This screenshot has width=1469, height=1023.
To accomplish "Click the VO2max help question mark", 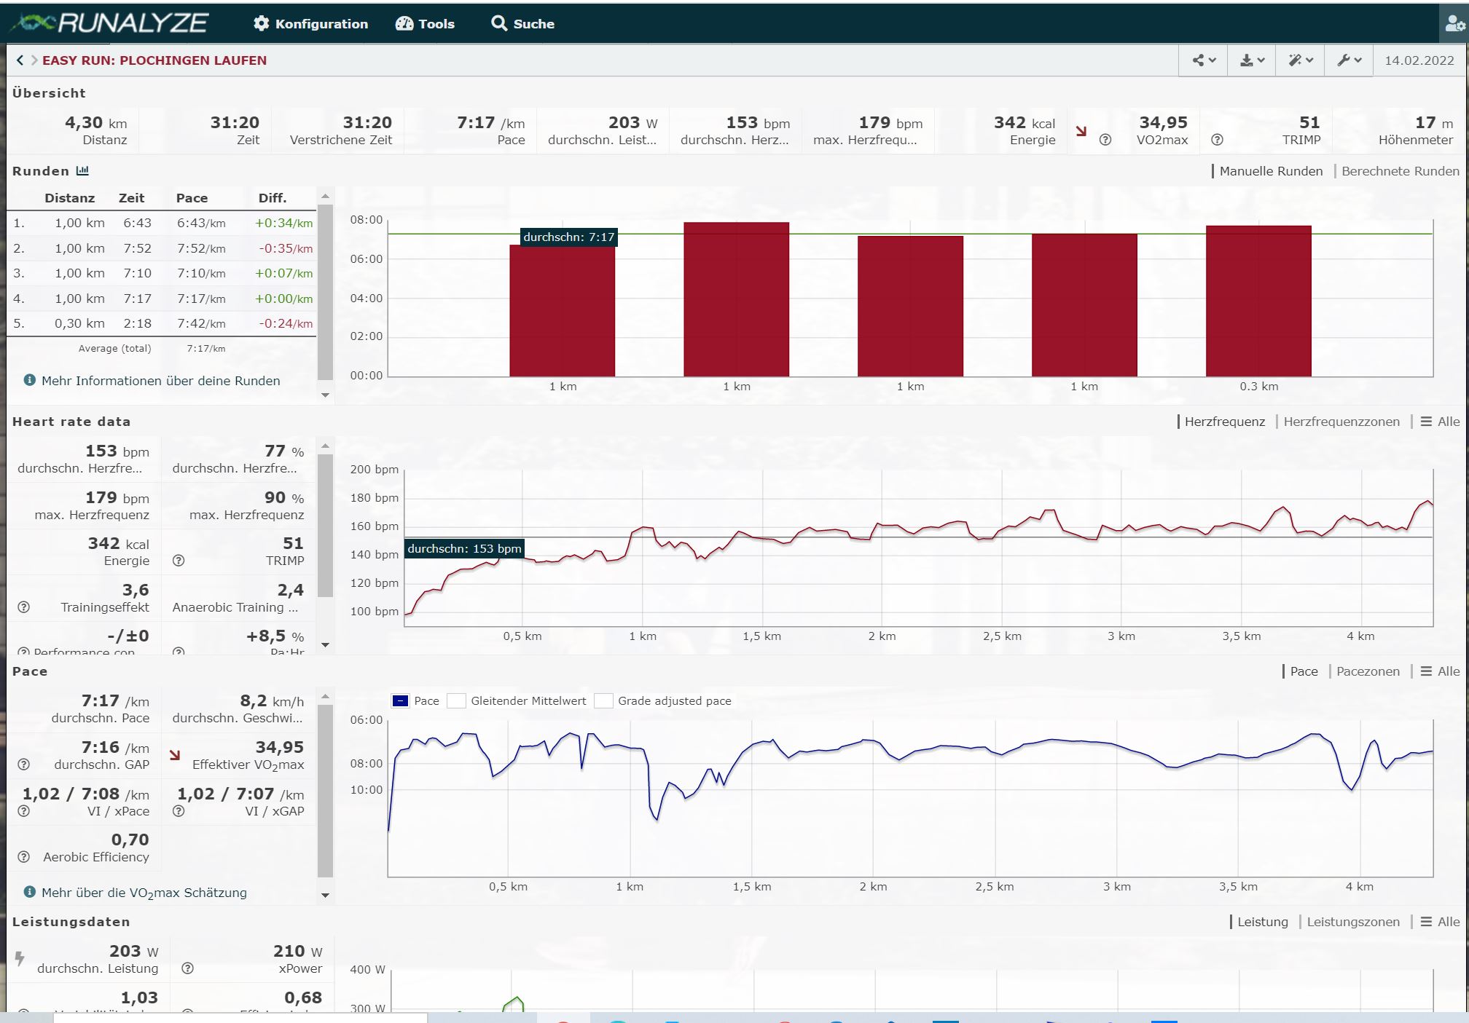I will click(x=1105, y=140).
